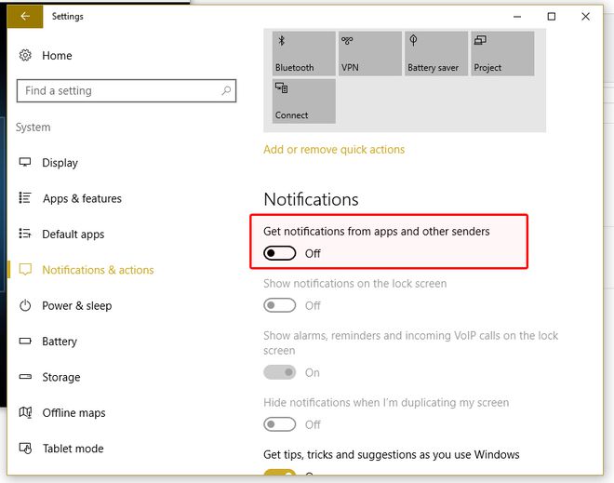The height and width of the screenshot is (483, 614).
Task: Toggle the tips, tricks and suggestions switch
Action: (280, 473)
